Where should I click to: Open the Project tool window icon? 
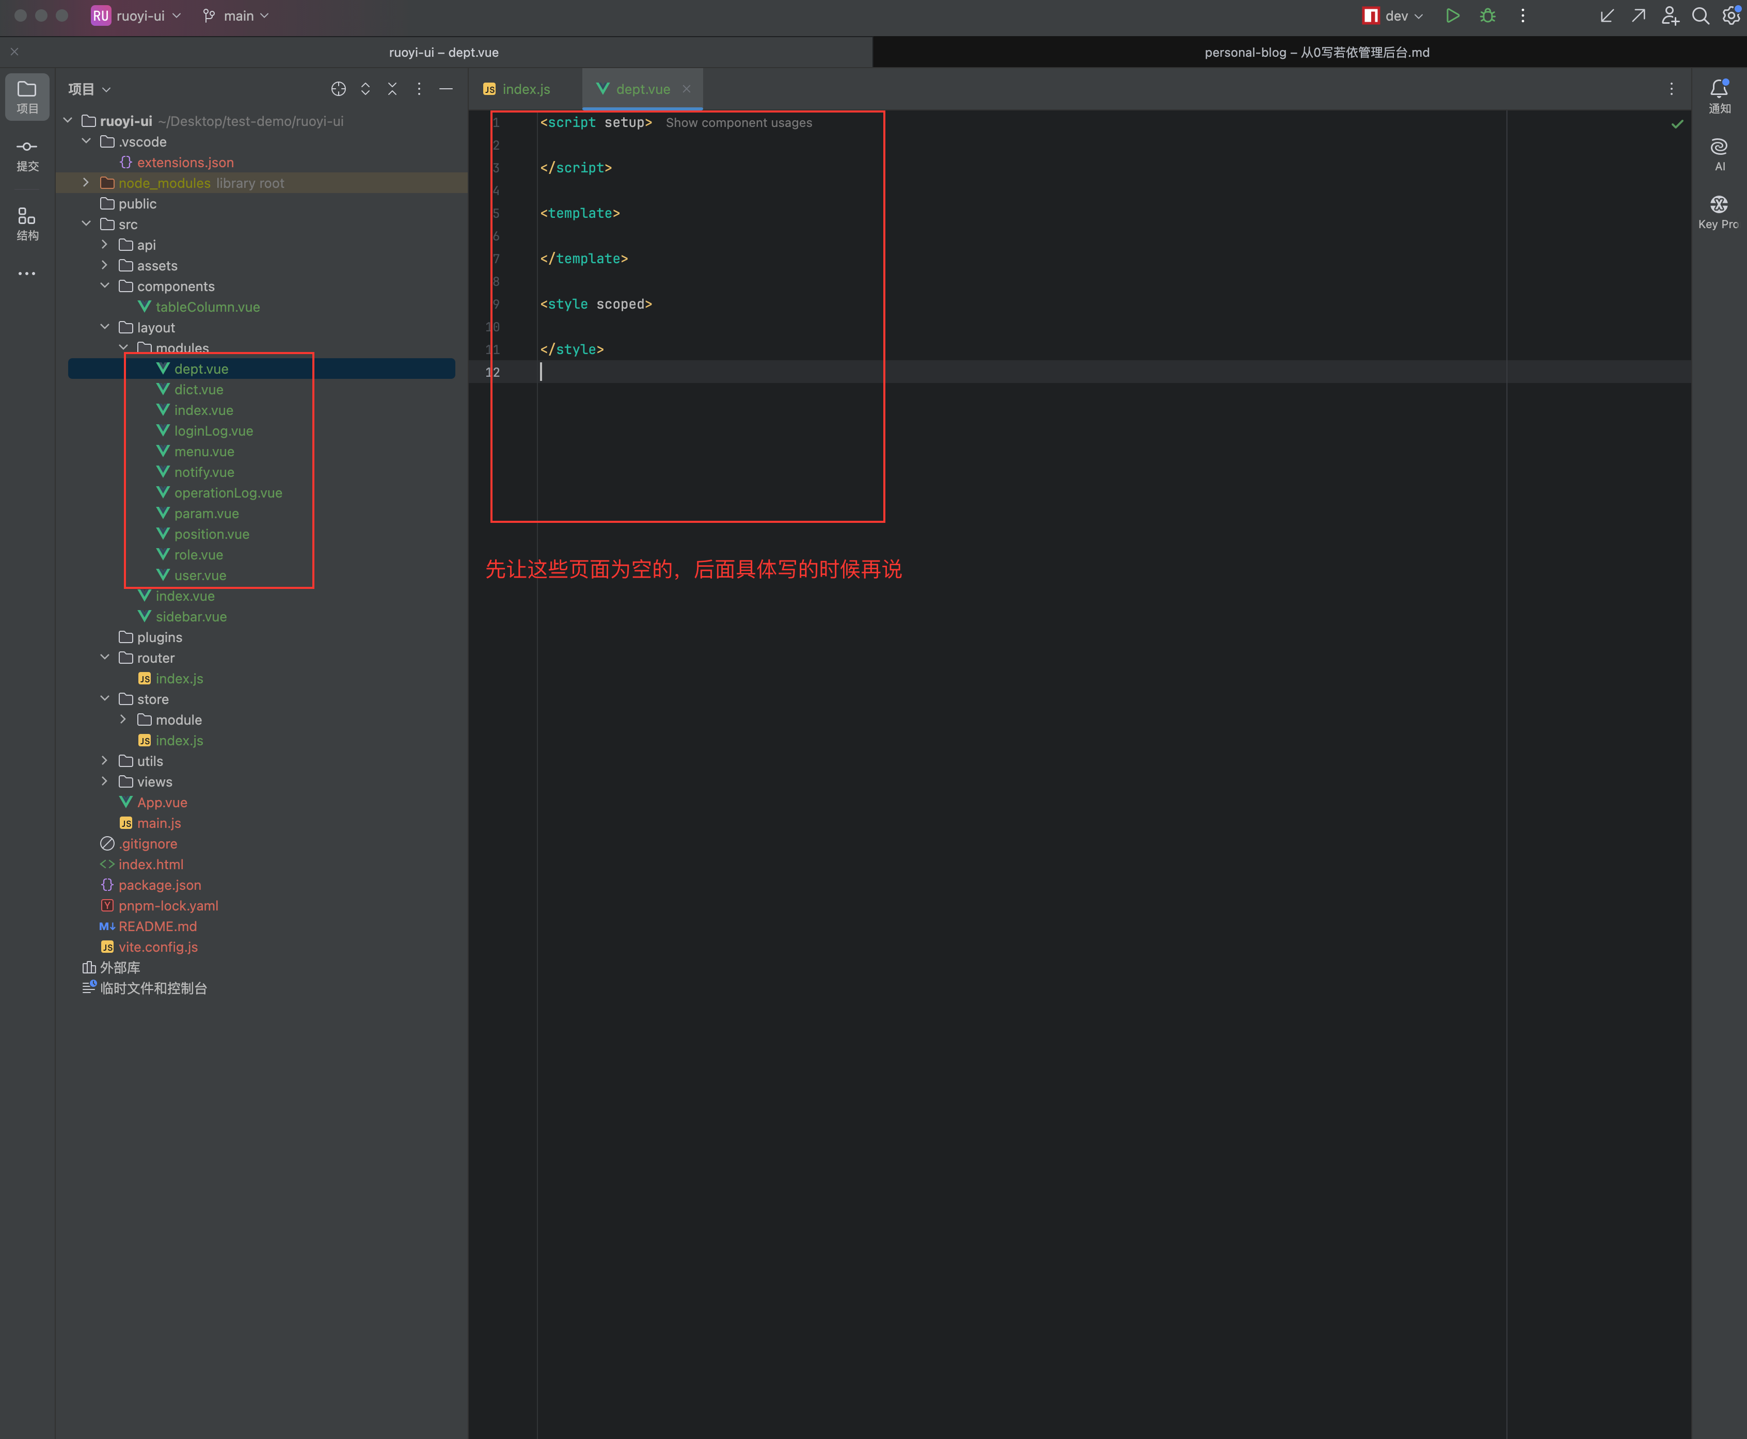26,96
